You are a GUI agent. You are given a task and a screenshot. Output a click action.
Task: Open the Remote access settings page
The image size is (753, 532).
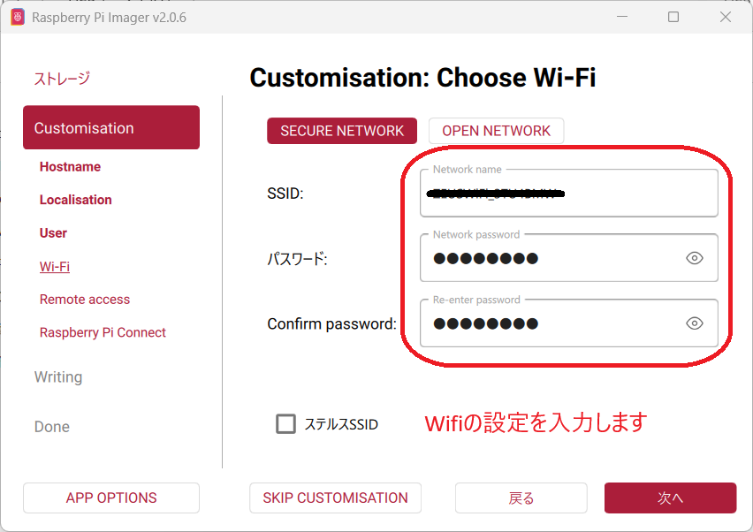[85, 300]
